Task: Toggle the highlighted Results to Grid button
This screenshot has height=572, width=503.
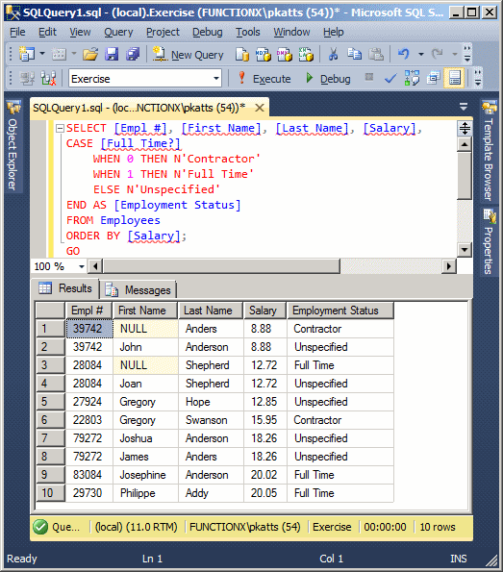Action: coord(454,78)
